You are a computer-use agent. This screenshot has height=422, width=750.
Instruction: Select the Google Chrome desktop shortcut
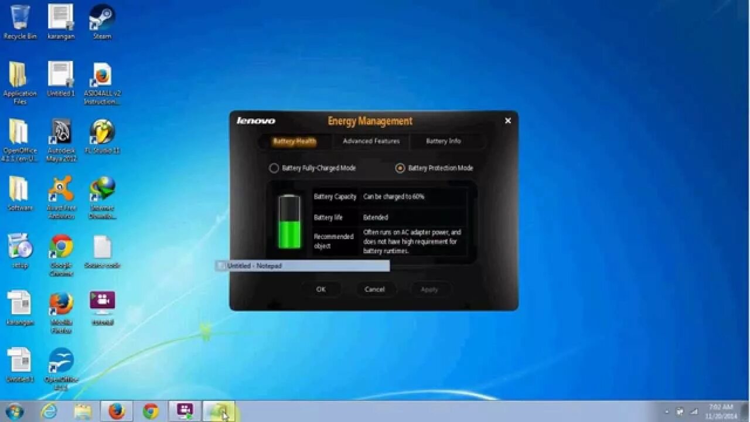[x=61, y=254]
